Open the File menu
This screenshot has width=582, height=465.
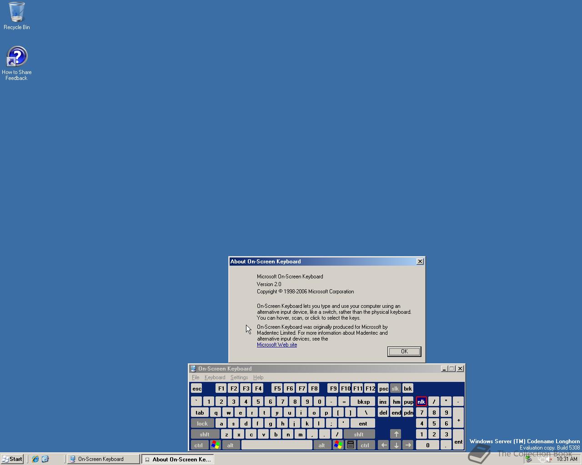point(196,377)
